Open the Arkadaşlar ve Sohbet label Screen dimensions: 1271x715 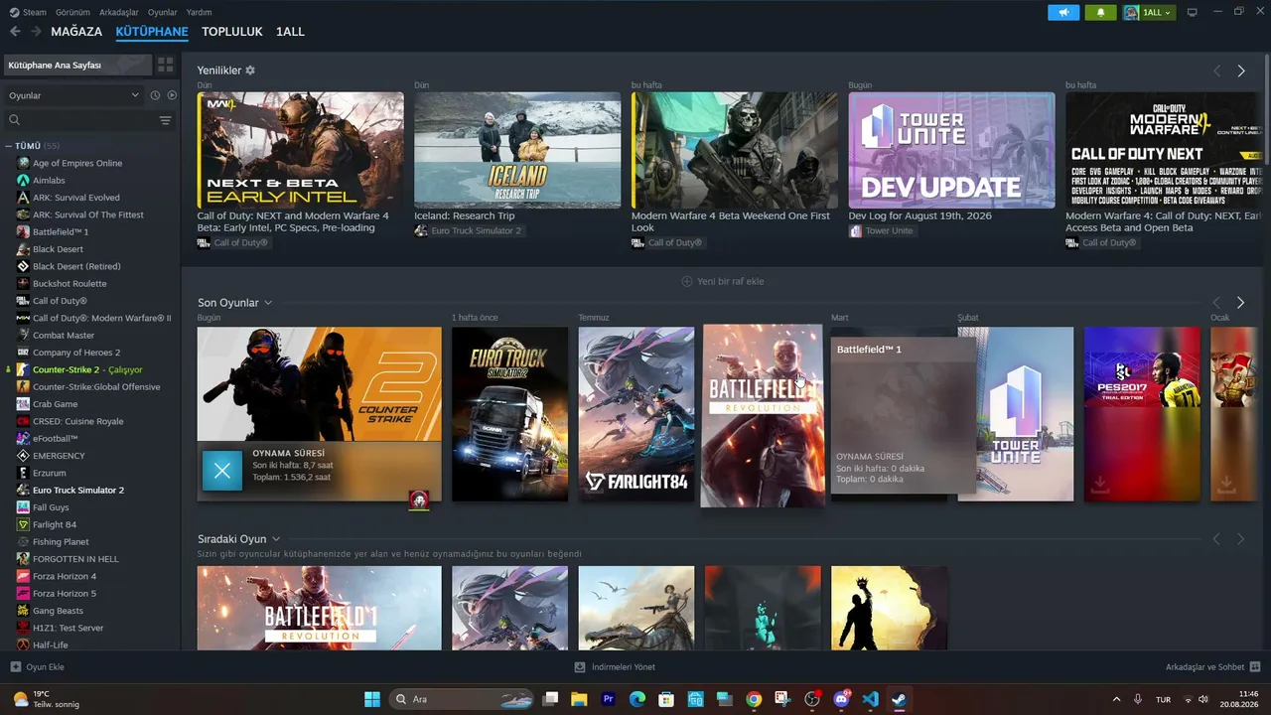[1205, 667]
